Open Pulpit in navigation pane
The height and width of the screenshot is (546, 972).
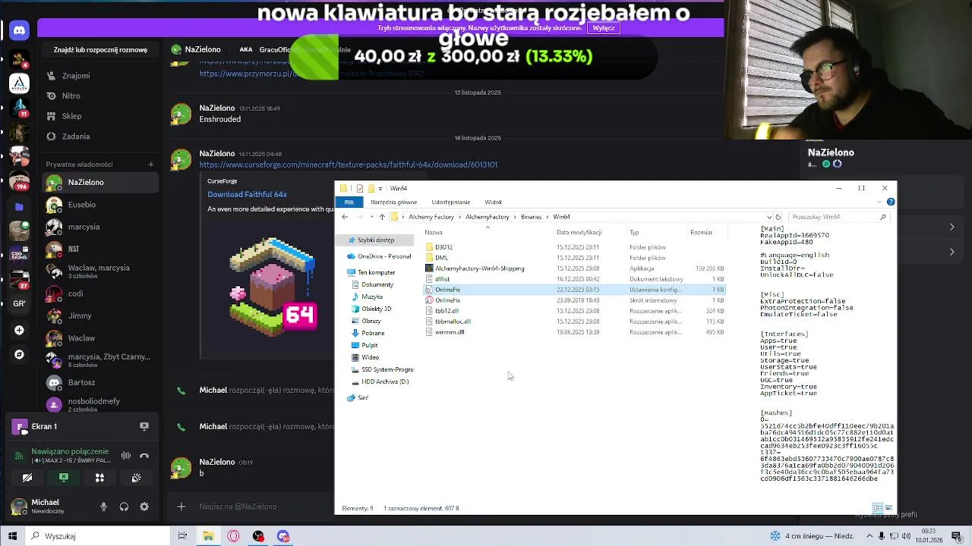pyautogui.click(x=370, y=345)
